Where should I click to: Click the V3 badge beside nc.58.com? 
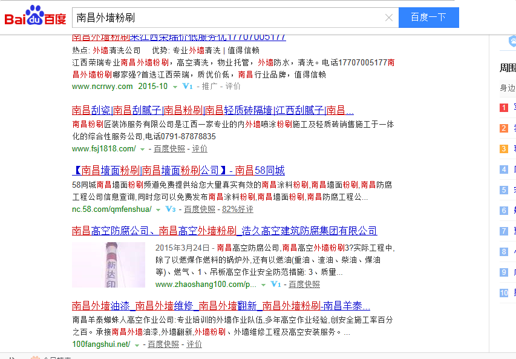pos(171,209)
